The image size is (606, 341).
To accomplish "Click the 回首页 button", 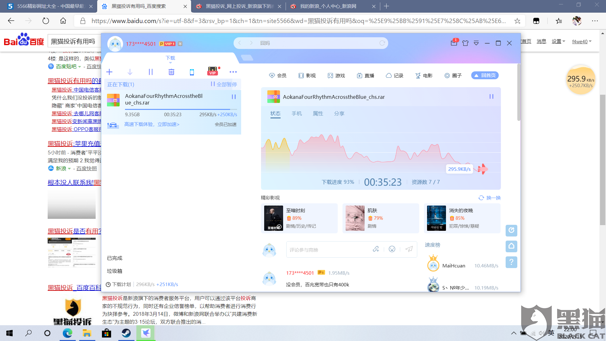I will 485,75.
